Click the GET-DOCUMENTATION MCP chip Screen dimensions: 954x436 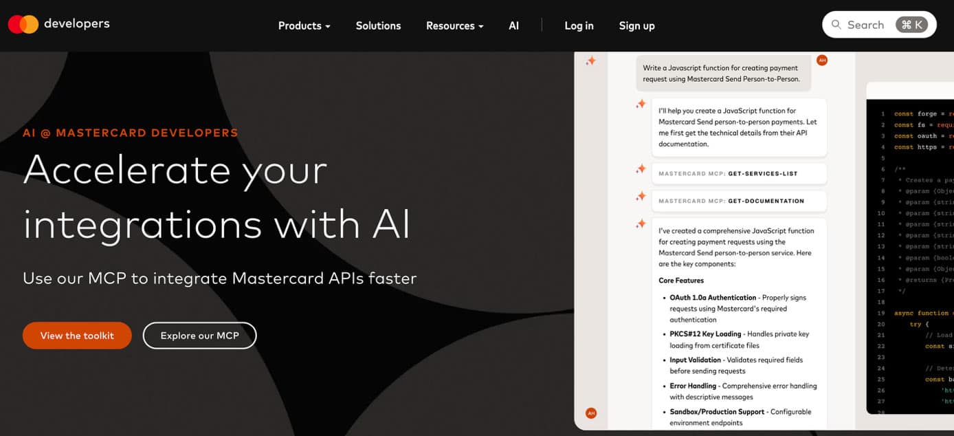tap(739, 201)
